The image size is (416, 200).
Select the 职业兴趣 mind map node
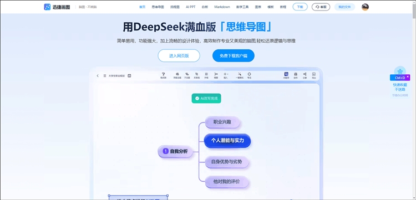point(222,122)
